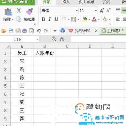Click the select all corner triangle
Viewport: 126px width, 126px height.
tap(8, 46)
